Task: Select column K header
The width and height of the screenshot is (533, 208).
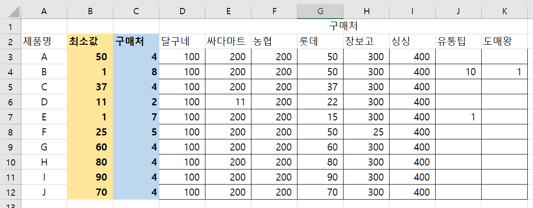Action: pyautogui.click(x=504, y=12)
